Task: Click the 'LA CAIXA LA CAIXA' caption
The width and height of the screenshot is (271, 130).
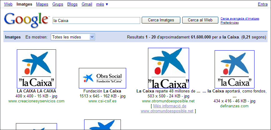Action: click(36, 91)
